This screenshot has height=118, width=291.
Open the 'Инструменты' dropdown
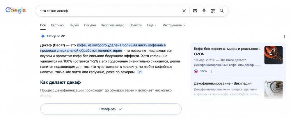point(174,25)
